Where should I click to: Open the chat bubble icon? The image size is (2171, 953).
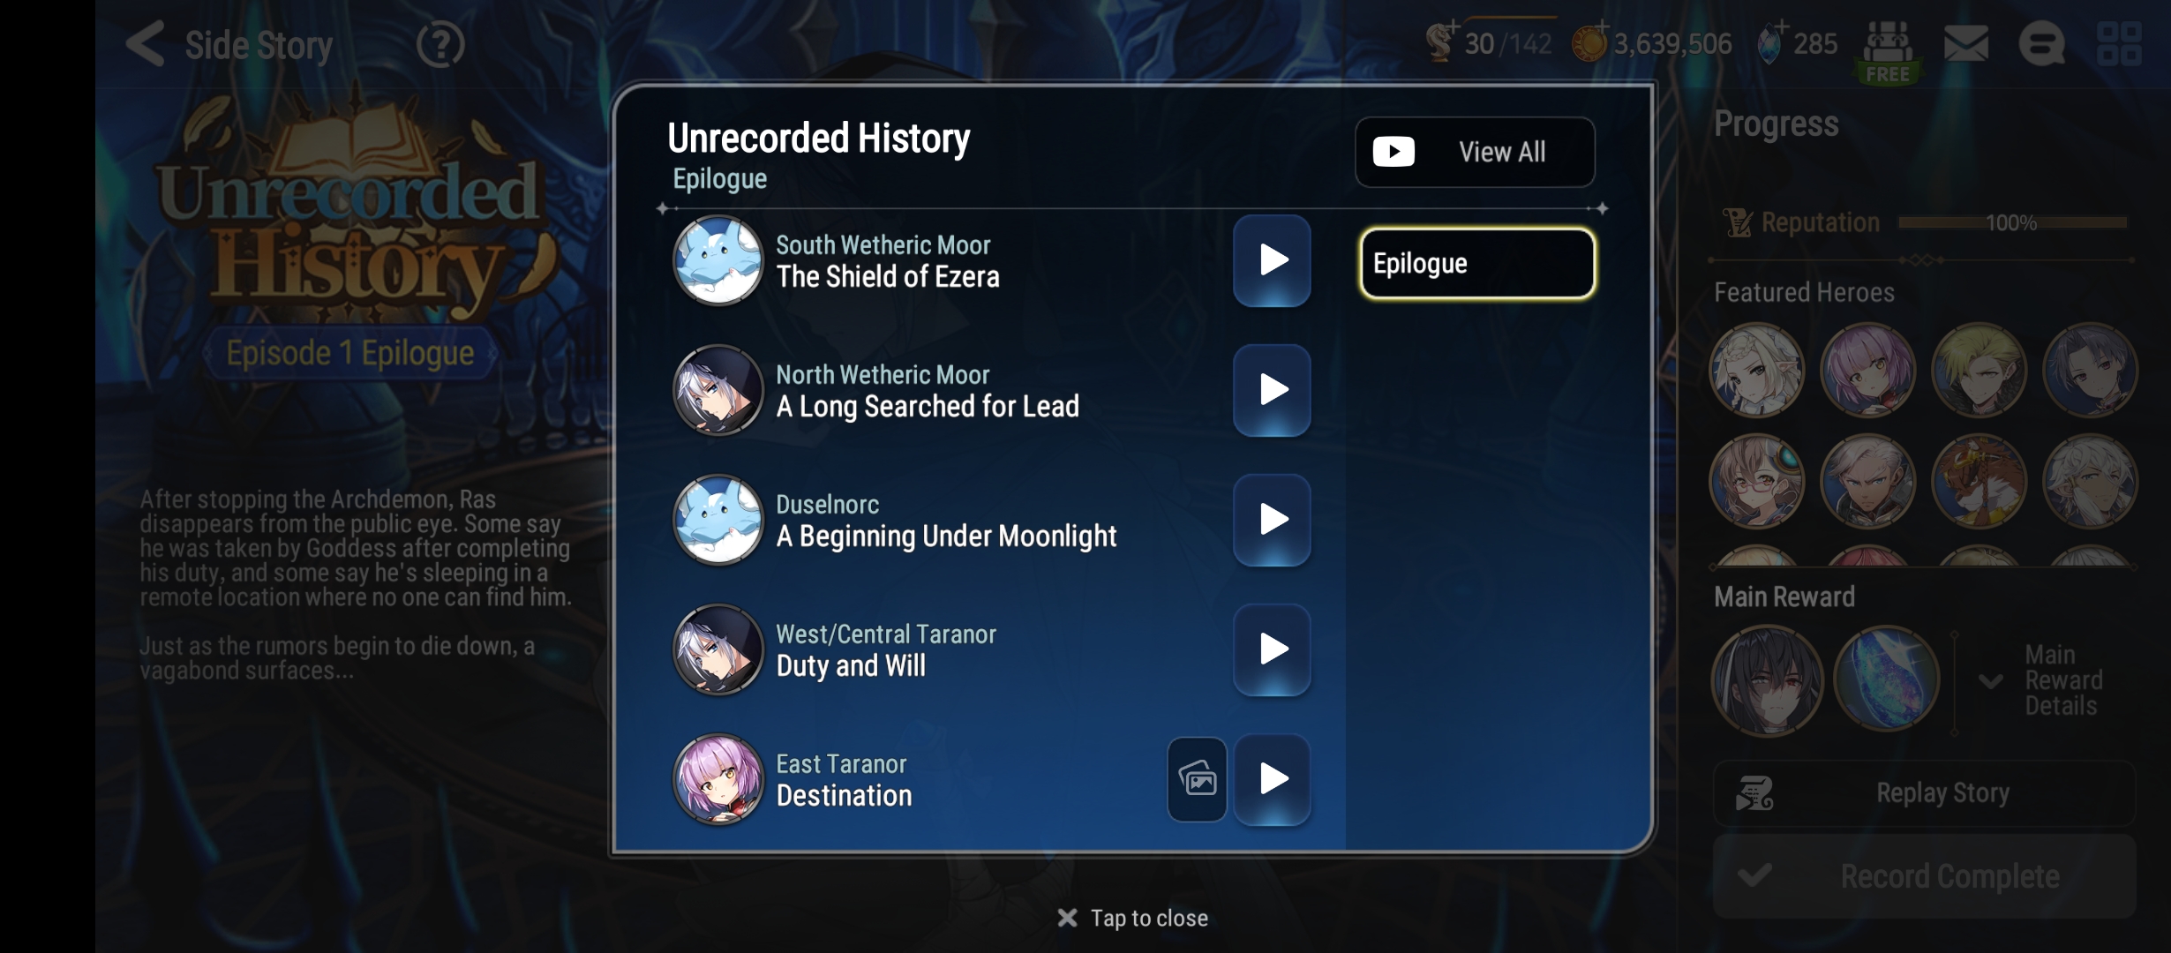tap(2041, 43)
